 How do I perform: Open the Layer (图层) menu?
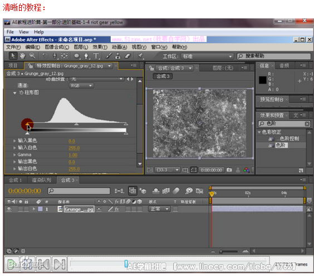point(81,47)
